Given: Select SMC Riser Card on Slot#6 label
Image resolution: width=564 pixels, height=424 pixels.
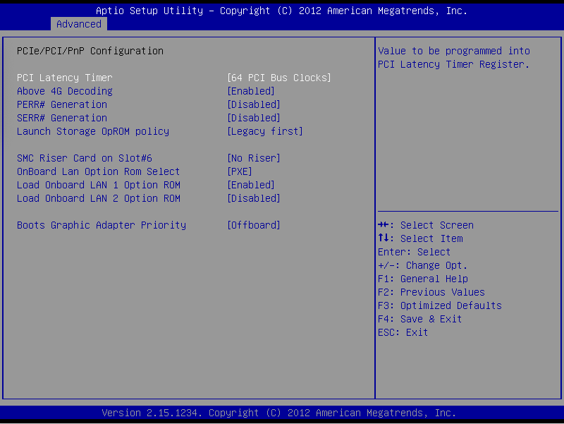Looking at the screenshot, I should pyautogui.click(x=84, y=158).
